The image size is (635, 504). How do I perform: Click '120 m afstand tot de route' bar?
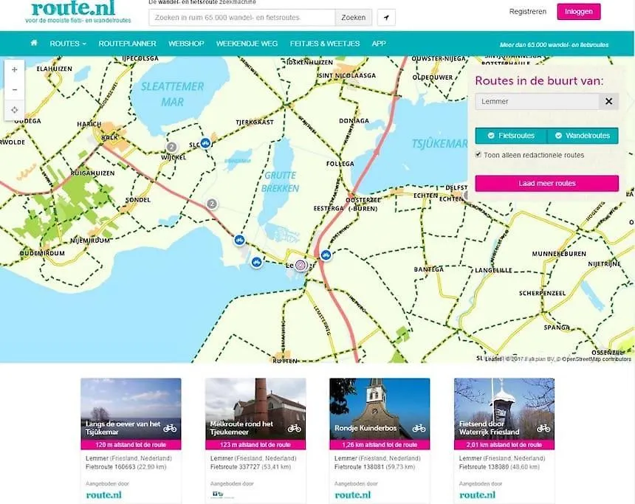click(x=131, y=444)
